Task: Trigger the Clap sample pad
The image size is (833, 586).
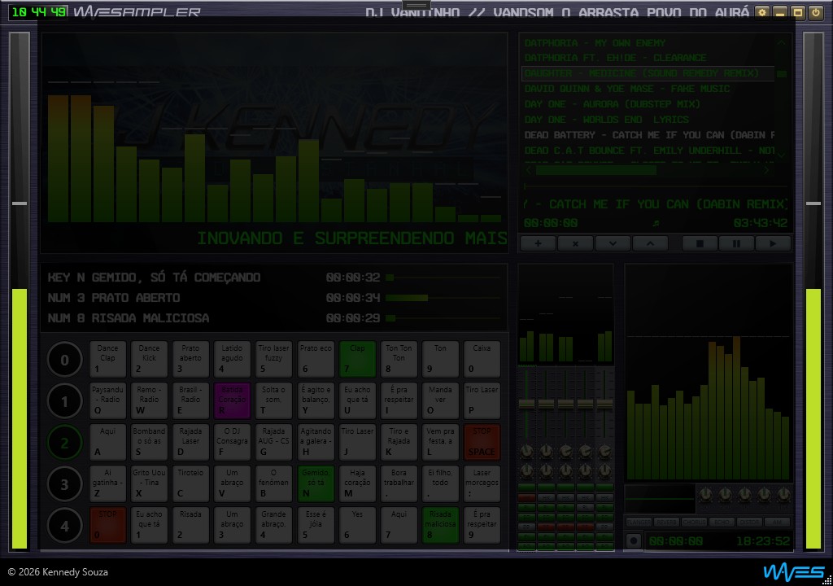Action: click(357, 359)
